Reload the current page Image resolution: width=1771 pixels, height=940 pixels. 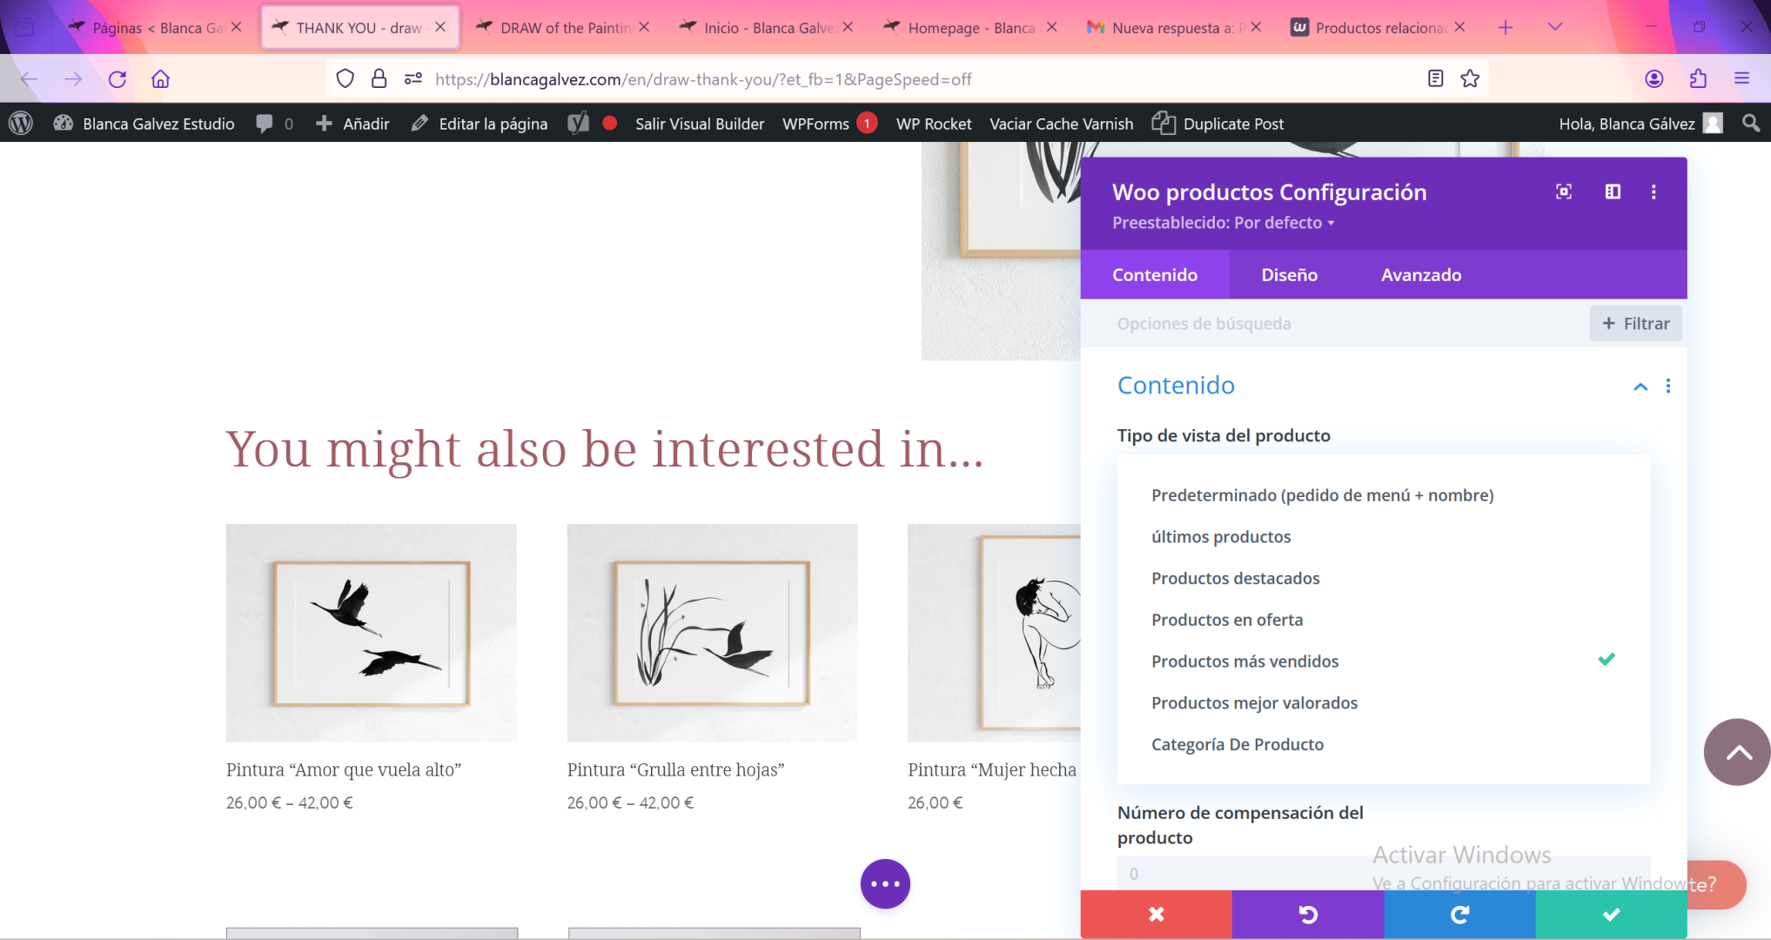[x=117, y=79]
